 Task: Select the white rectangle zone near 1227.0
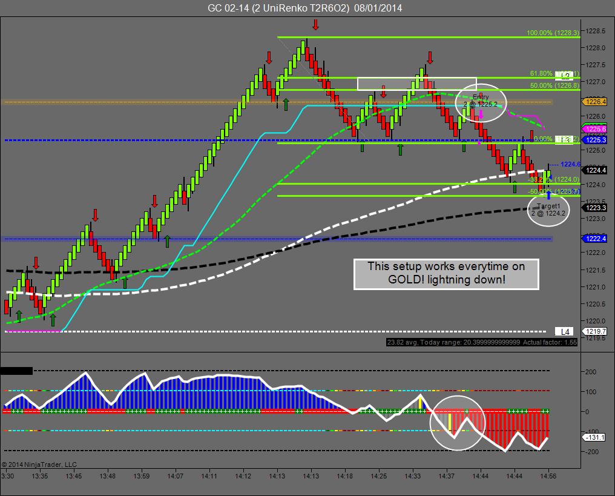point(417,84)
